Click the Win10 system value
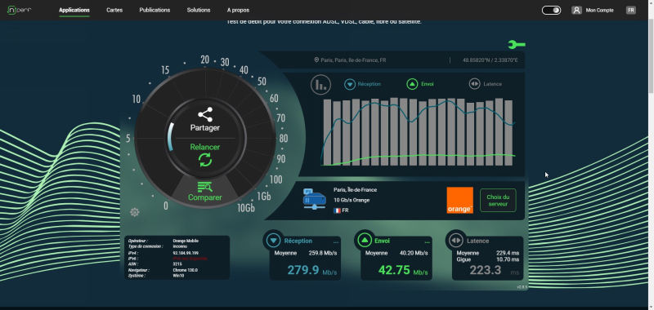 [x=178, y=276]
